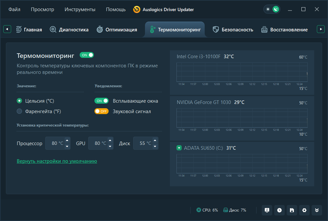
Task: Click the disk usage indicator icon
Action: click(226, 210)
